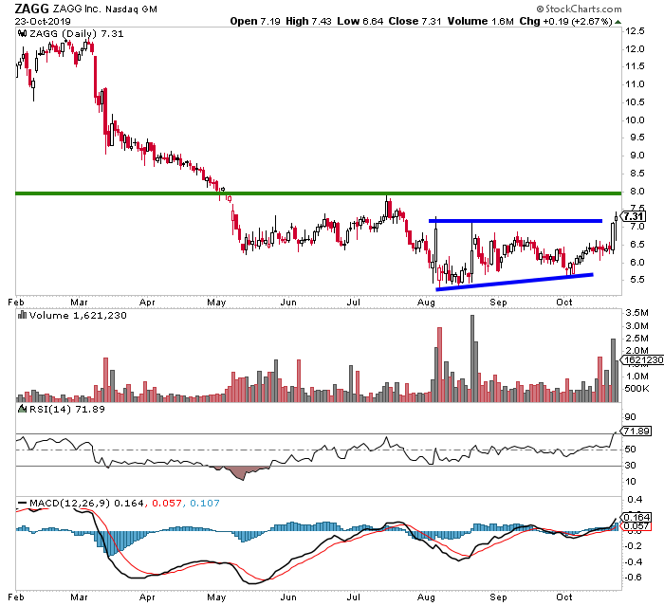
Task: Click the lower blue rising trendline near 5.5
Action: (x=514, y=282)
